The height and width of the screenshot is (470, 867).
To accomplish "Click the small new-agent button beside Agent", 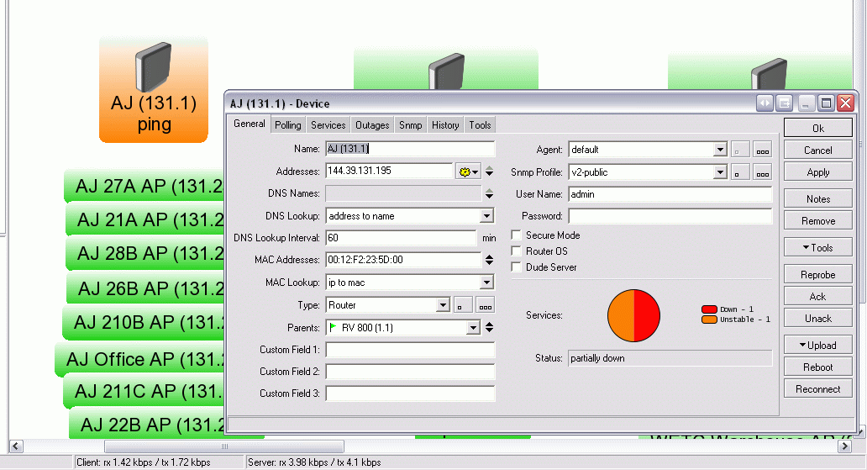I will pos(740,150).
